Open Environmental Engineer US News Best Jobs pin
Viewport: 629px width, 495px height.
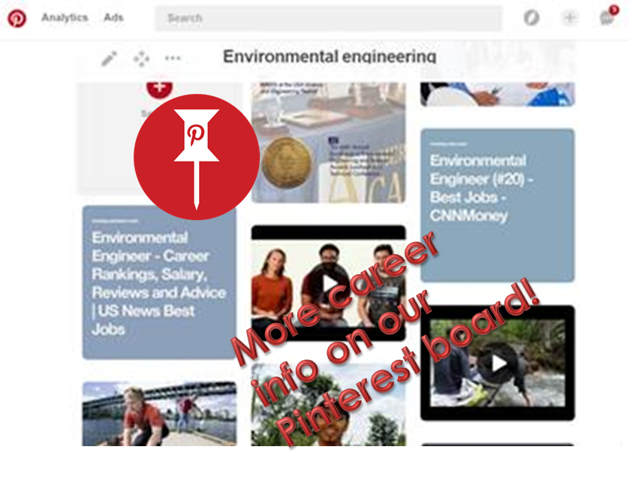tap(159, 282)
